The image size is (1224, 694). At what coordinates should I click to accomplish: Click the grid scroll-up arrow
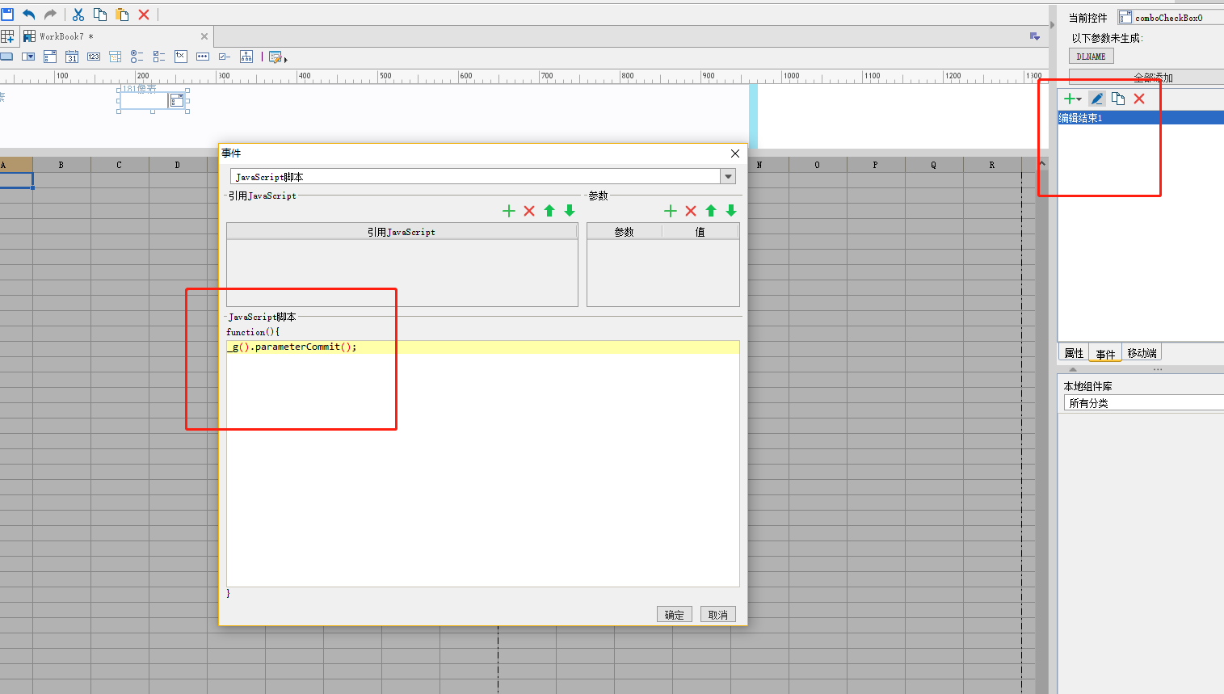(1042, 164)
